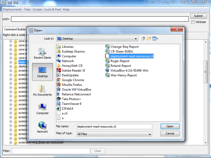Open the Help menu
The image size is (211, 158).
(x=66, y=10)
